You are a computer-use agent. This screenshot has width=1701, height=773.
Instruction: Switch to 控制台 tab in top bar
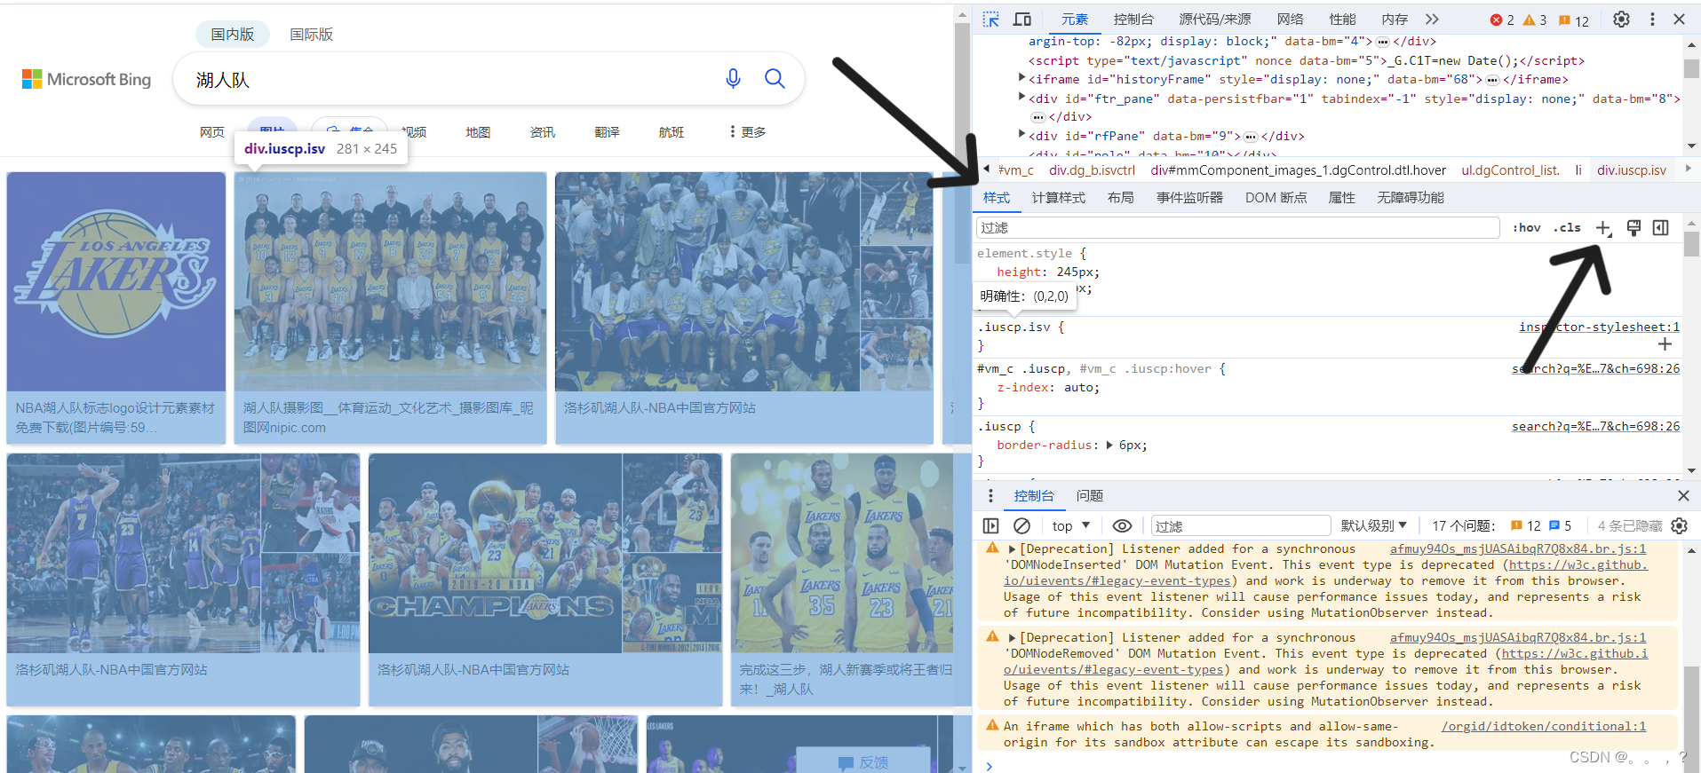pyautogui.click(x=1133, y=20)
